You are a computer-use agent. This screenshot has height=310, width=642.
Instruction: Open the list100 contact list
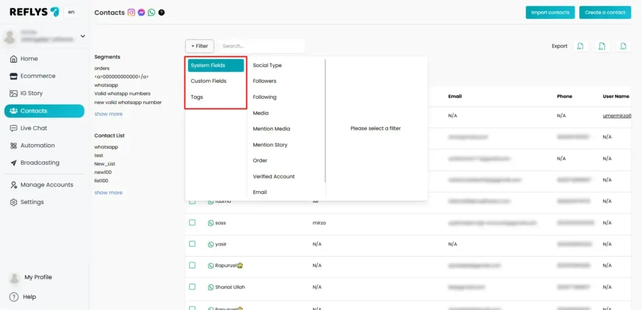[x=101, y=180]
